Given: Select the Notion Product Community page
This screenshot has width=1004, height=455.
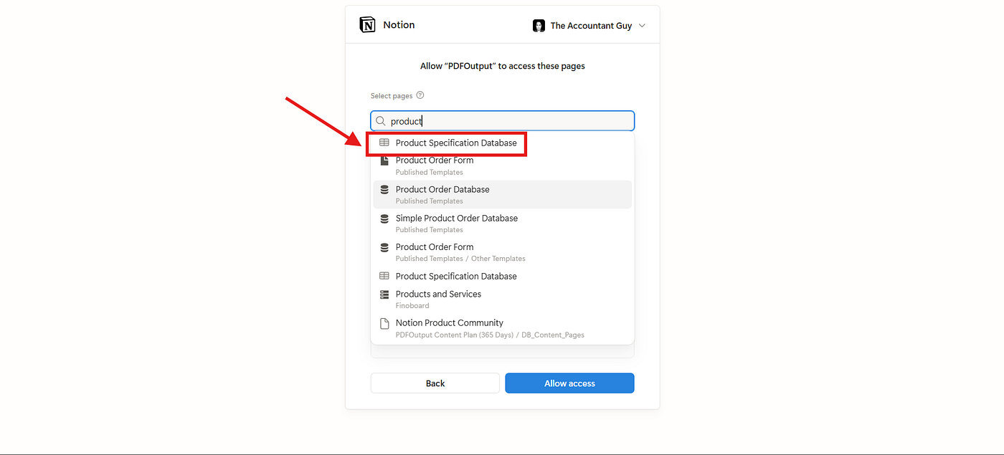Looking at the screenshot, I should coord(502,328).
